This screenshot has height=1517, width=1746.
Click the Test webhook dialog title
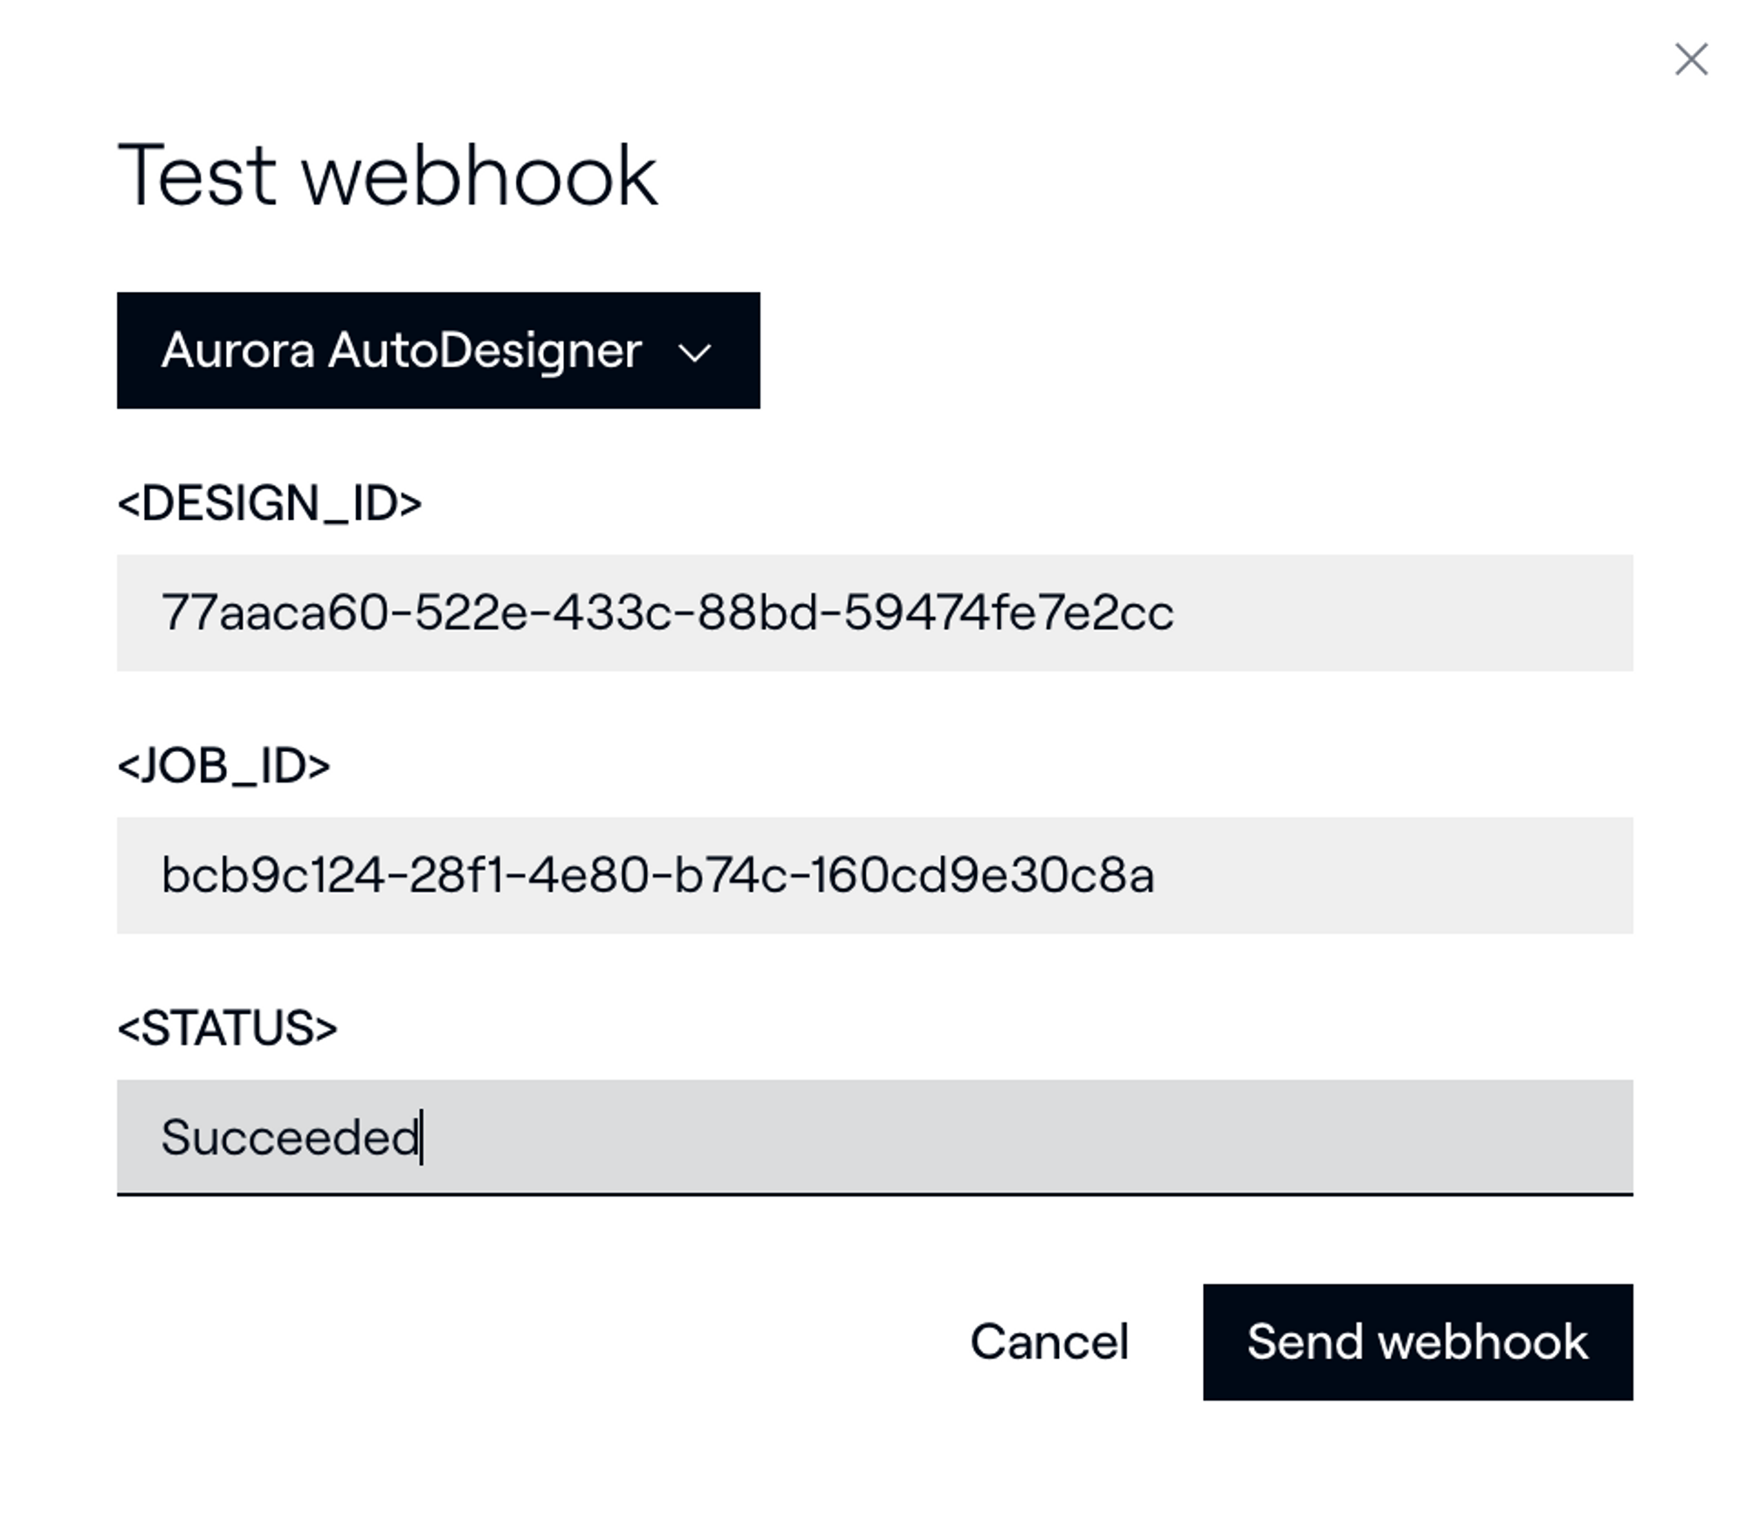click(390, 173)
